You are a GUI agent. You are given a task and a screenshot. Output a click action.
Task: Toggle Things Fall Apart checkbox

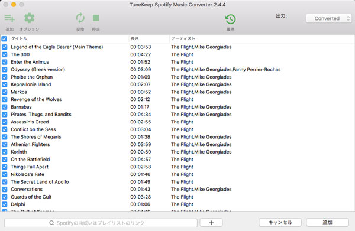tap(5, 167)
